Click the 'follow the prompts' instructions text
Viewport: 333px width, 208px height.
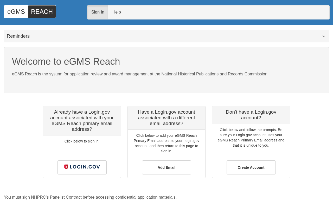coord(251,138)
